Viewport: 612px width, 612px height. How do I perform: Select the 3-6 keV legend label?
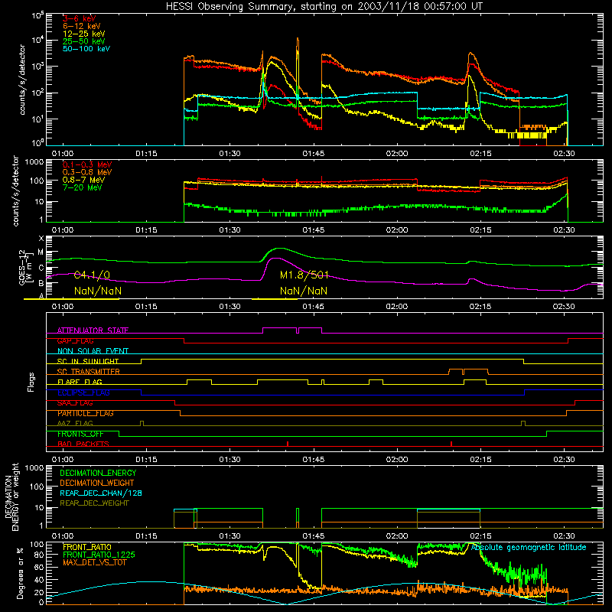tap(80, 18)
